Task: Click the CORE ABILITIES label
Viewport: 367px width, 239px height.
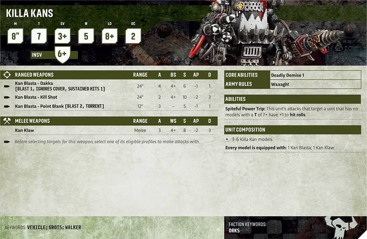Action: pyautogui.click(x=241, y=75)
